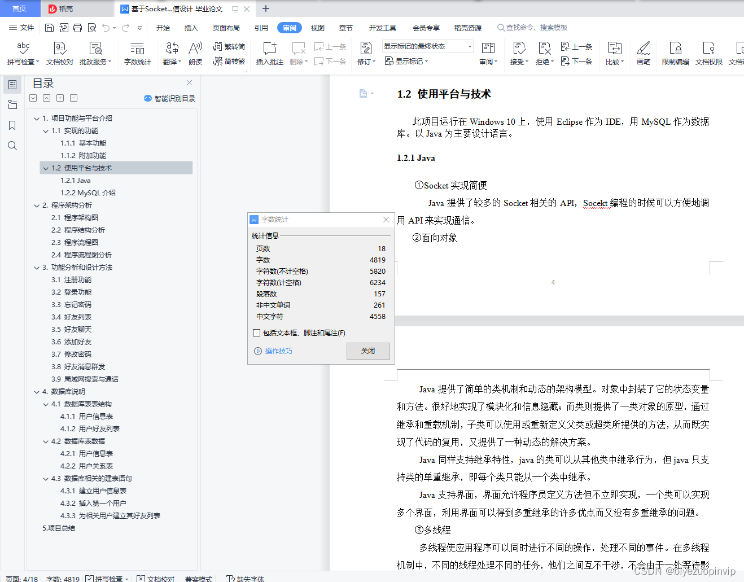744x582 pixels.
Task: Collapse '1. 项目功能与平台介绍' in outline
Action: [37, 119]
